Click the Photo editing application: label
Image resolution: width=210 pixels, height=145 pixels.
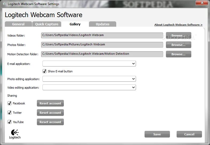pyautogui.click(x=24, y=79)
